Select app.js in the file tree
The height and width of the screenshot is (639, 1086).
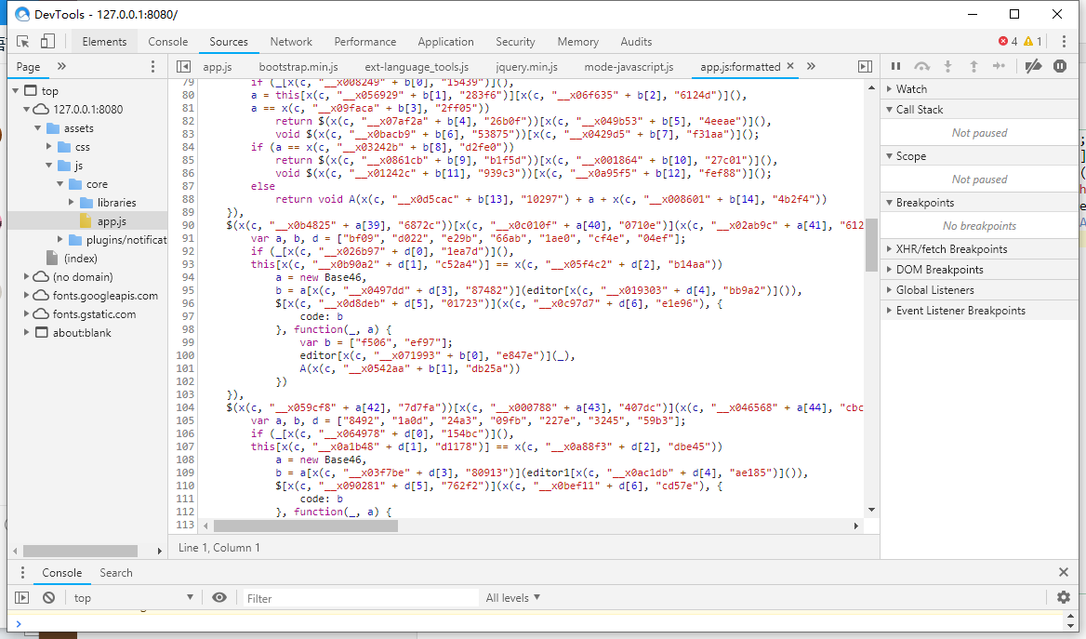(x=112, y=221)
